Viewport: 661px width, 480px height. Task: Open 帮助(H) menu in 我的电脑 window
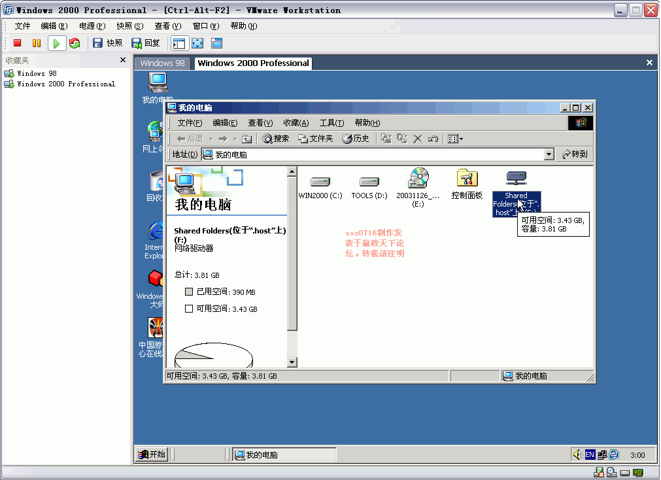tap(367, 123)
